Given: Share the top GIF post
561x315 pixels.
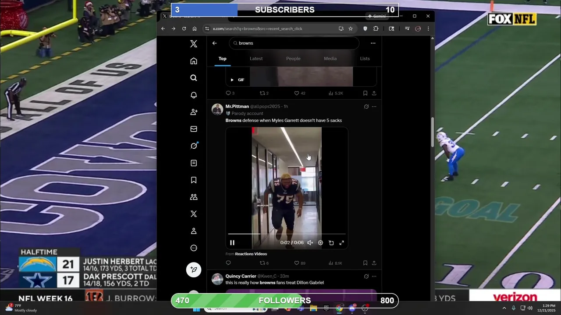Looking at the screenshot, I should tap(374, 93).
